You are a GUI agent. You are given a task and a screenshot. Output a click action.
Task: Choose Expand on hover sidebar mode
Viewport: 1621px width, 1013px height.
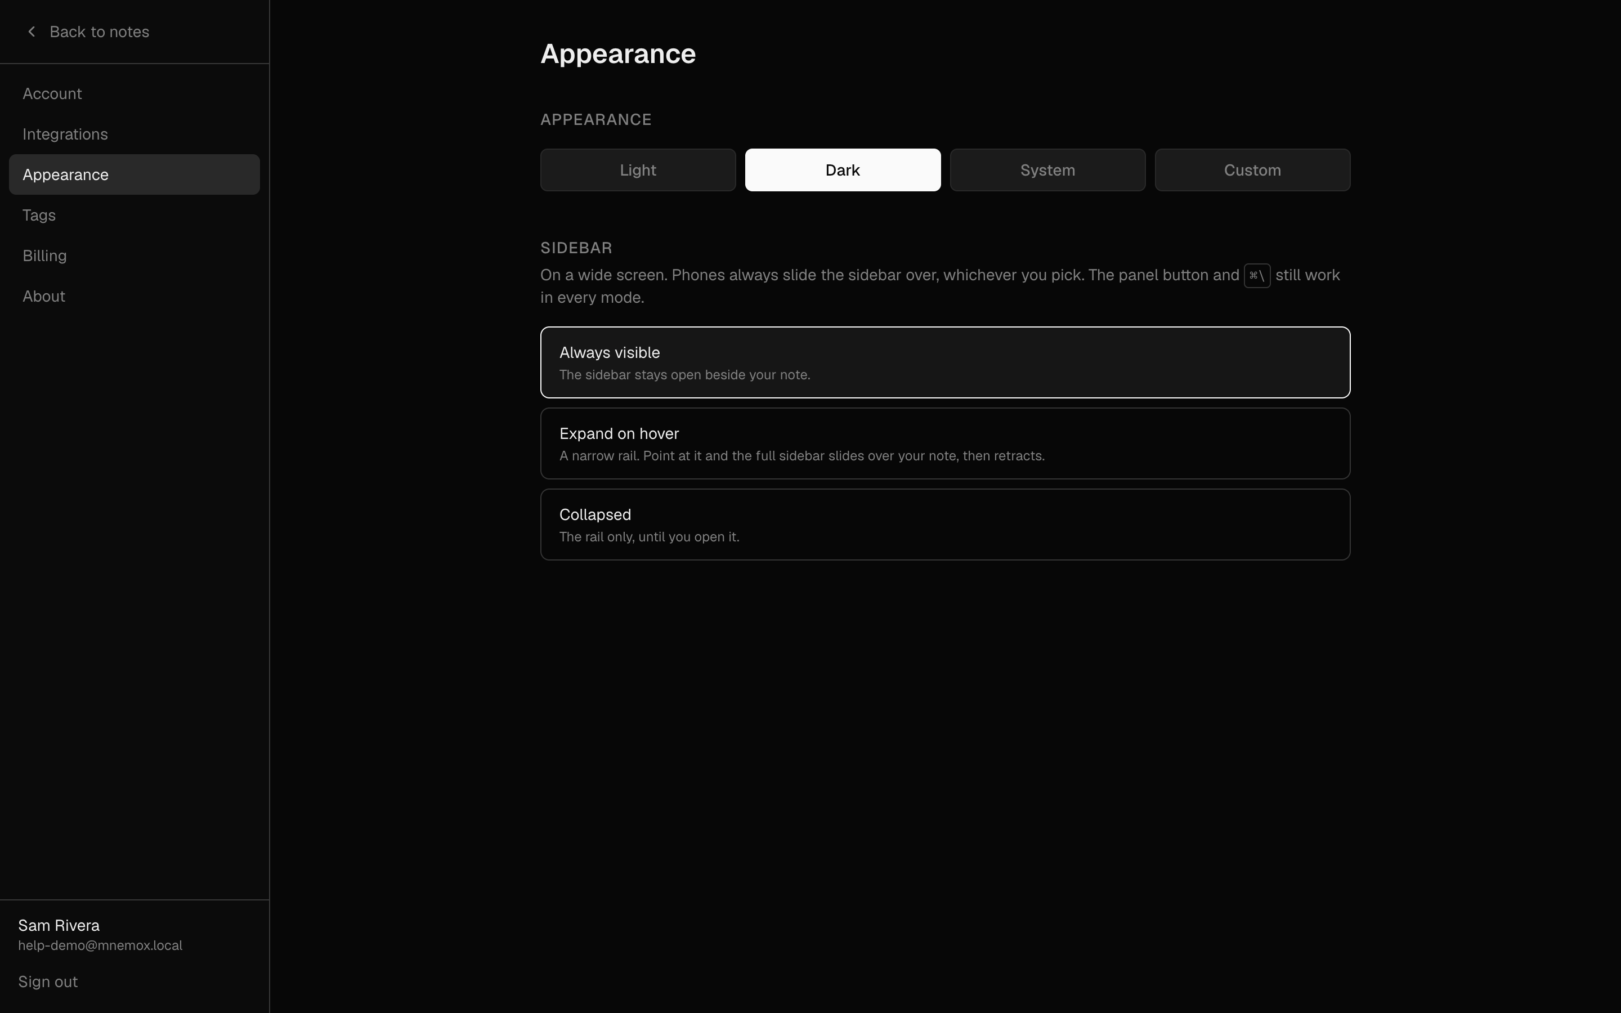(x=945, y=443)
